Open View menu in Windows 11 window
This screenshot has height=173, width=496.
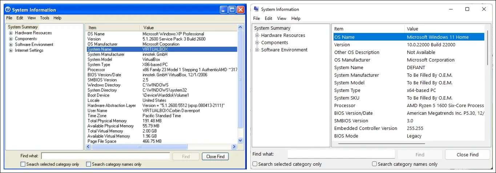click(x=282, y=18)
